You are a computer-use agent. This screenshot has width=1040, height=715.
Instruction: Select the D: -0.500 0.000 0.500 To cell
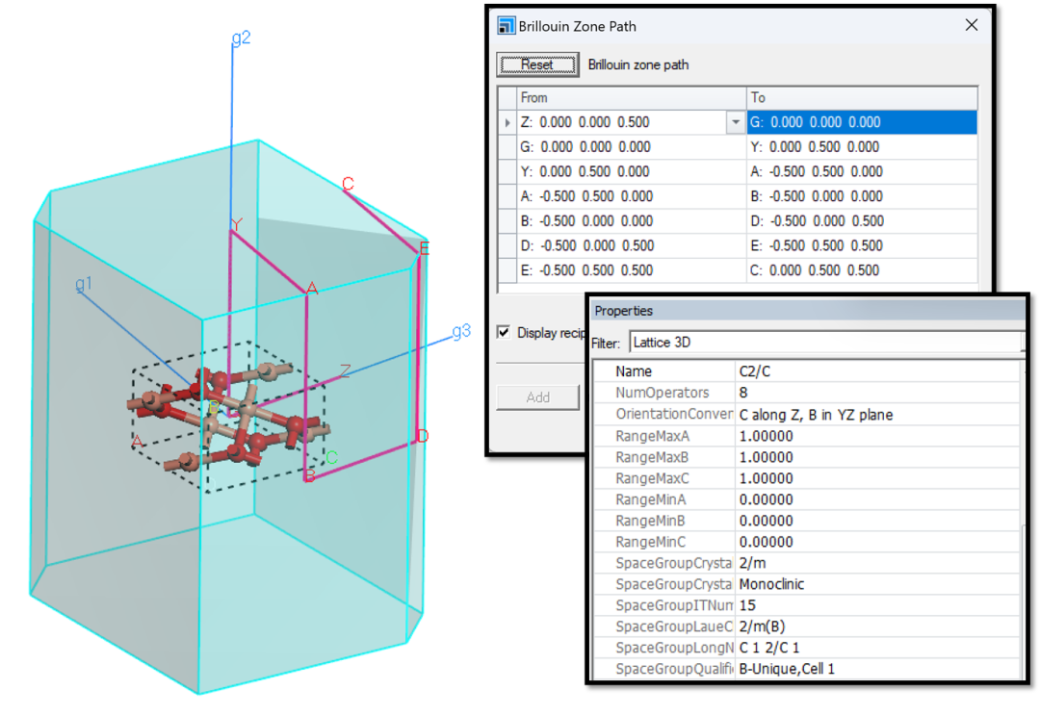coord(862,220)
